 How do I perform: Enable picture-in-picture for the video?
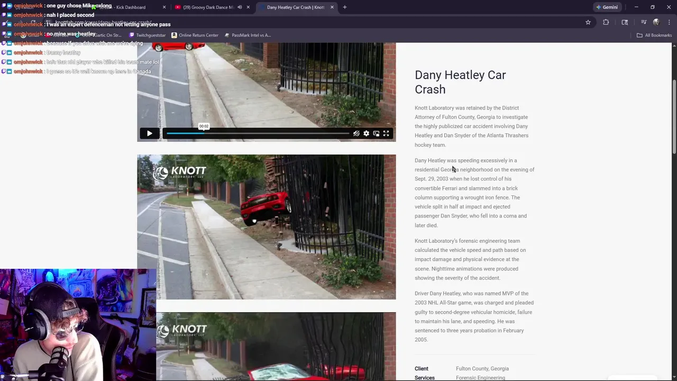376,134
